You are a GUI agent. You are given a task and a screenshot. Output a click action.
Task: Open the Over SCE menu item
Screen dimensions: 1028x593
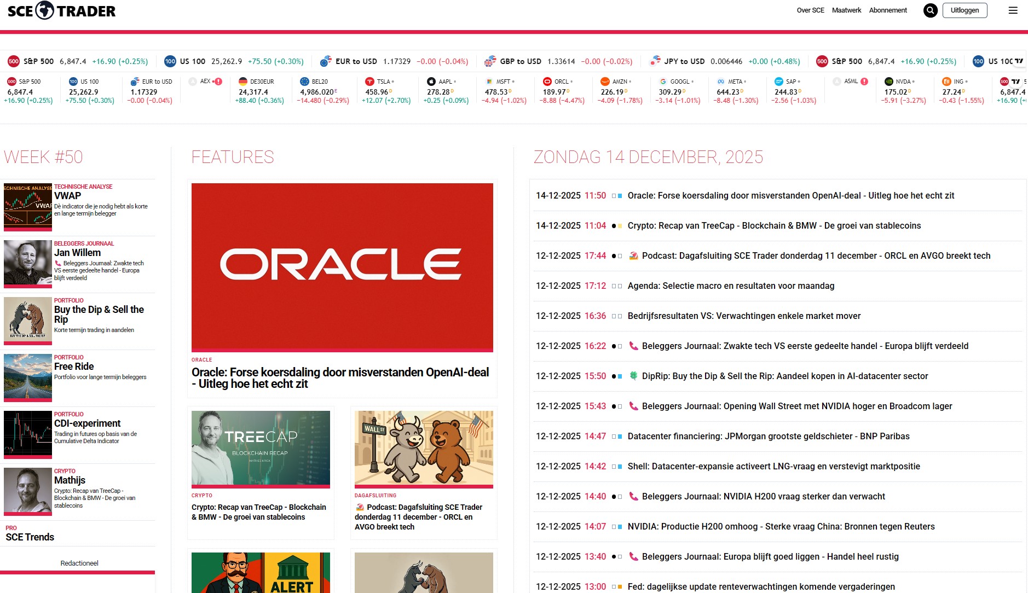point(810,10)
